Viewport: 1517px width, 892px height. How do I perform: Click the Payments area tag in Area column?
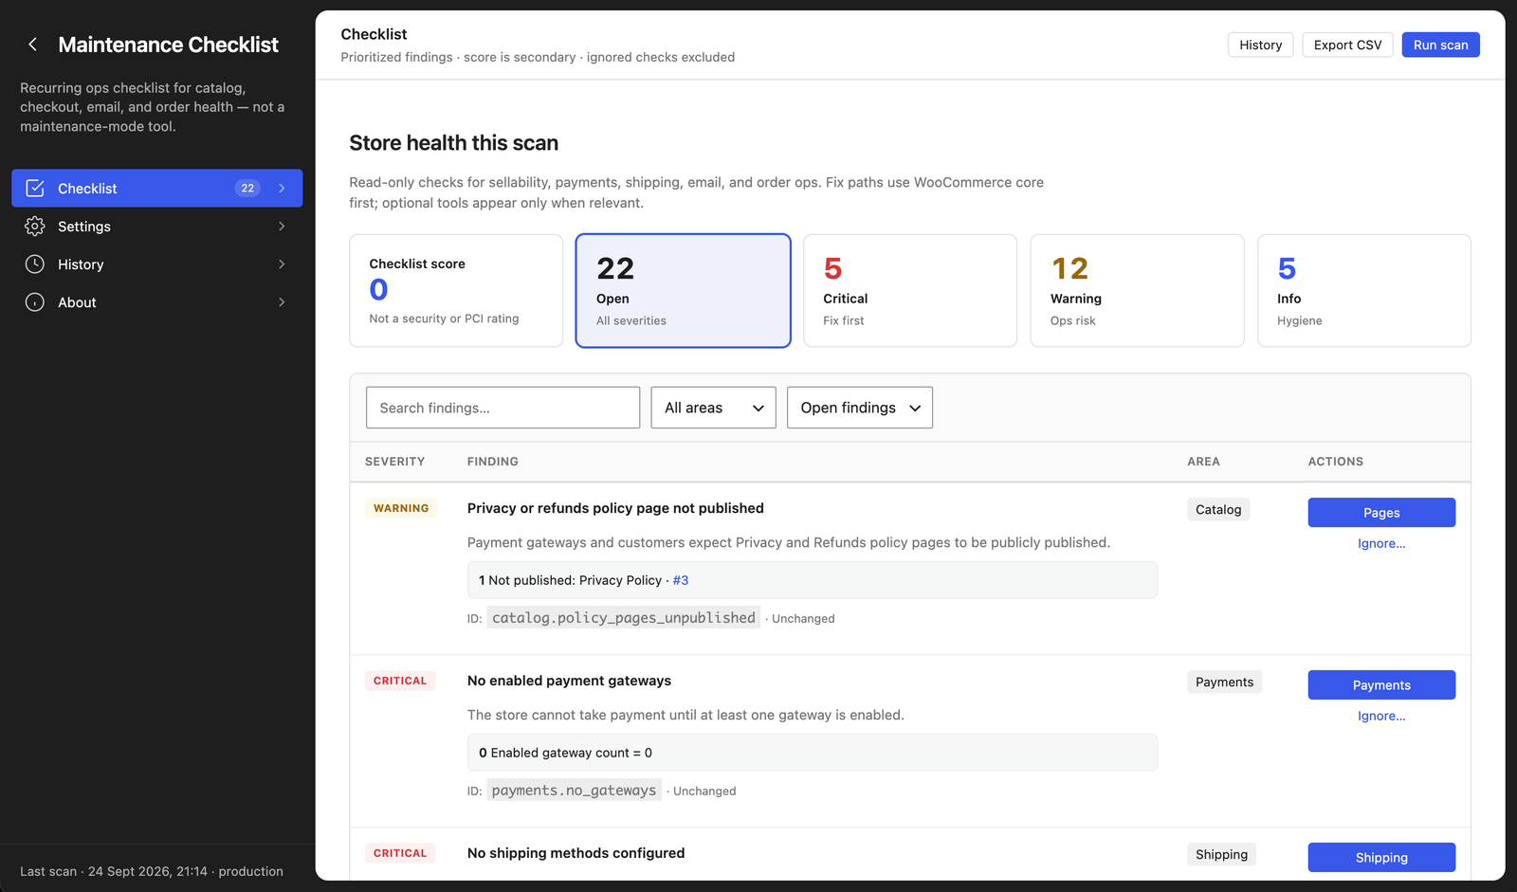(1224, 683)
